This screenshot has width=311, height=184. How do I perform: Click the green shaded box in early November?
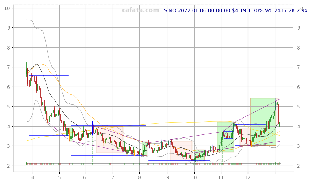(225, 137)
